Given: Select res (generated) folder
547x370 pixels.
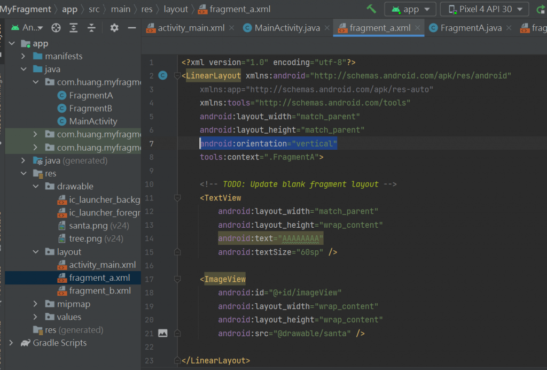Looking at the screenshot, I should click(68, 330).
